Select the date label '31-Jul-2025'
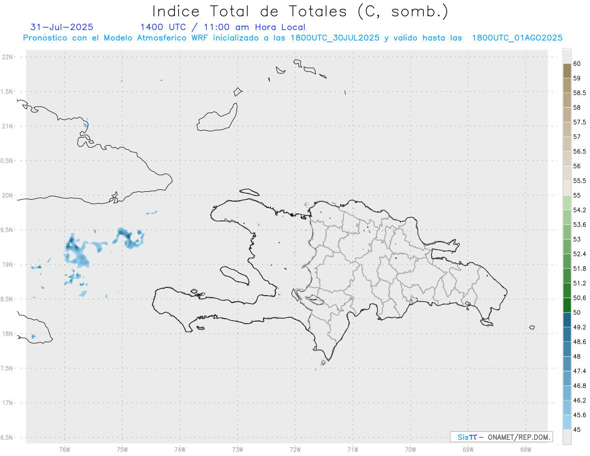The image size is (590, 456). [62, 27]
